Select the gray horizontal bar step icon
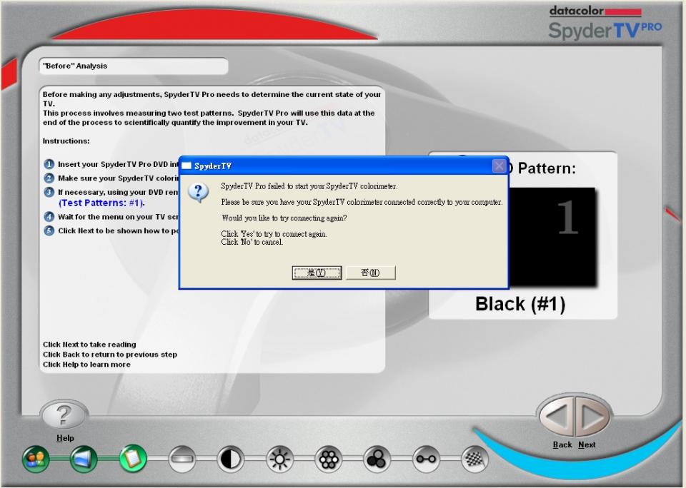 (x=182, y=460)
